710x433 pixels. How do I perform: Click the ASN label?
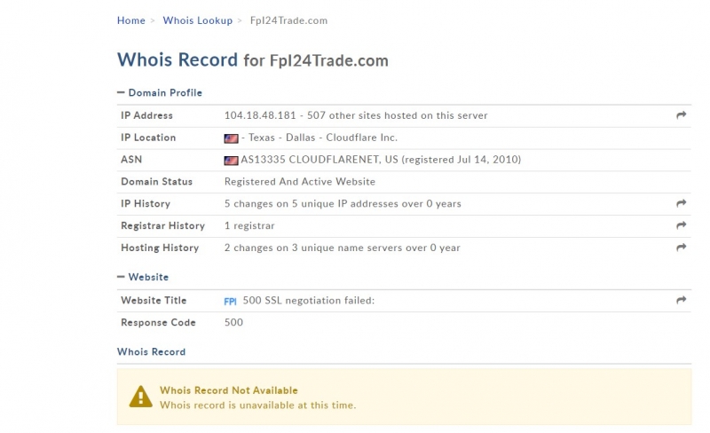tap(131, 160)
